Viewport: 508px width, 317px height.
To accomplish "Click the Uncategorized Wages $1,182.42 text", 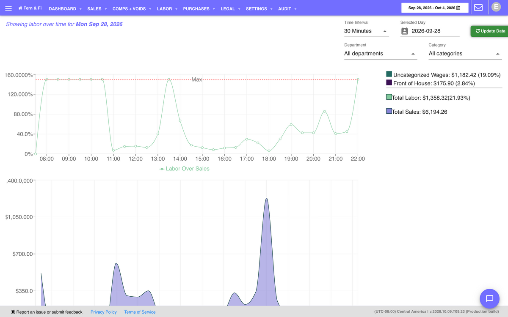I will 447,75.
